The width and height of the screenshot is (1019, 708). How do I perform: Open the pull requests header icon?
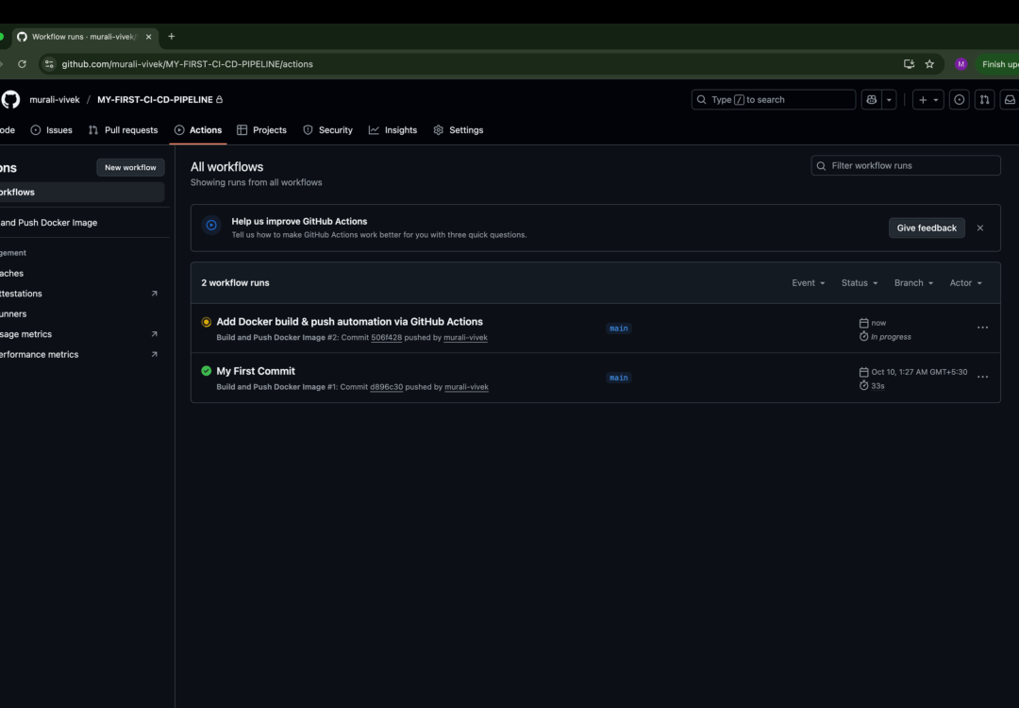pos(984,100)
